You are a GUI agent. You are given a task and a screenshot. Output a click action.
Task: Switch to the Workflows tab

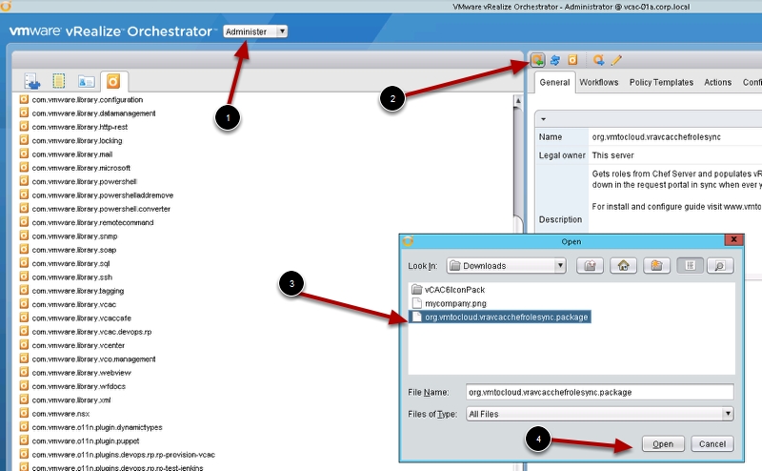pos(599,83)
